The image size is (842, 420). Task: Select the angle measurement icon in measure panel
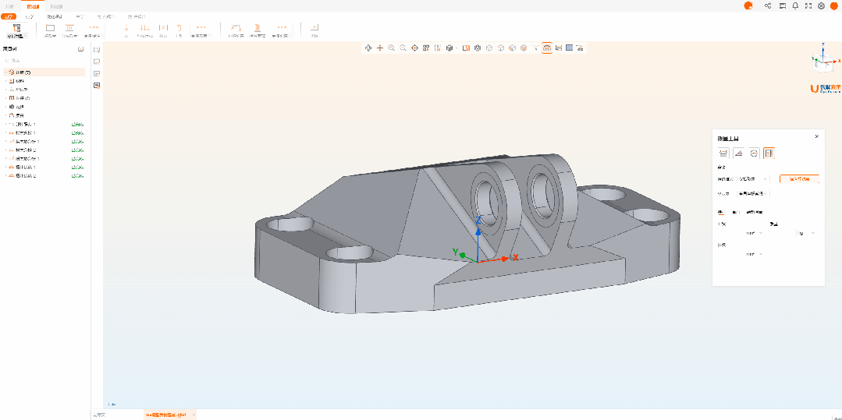coord(738,154)
